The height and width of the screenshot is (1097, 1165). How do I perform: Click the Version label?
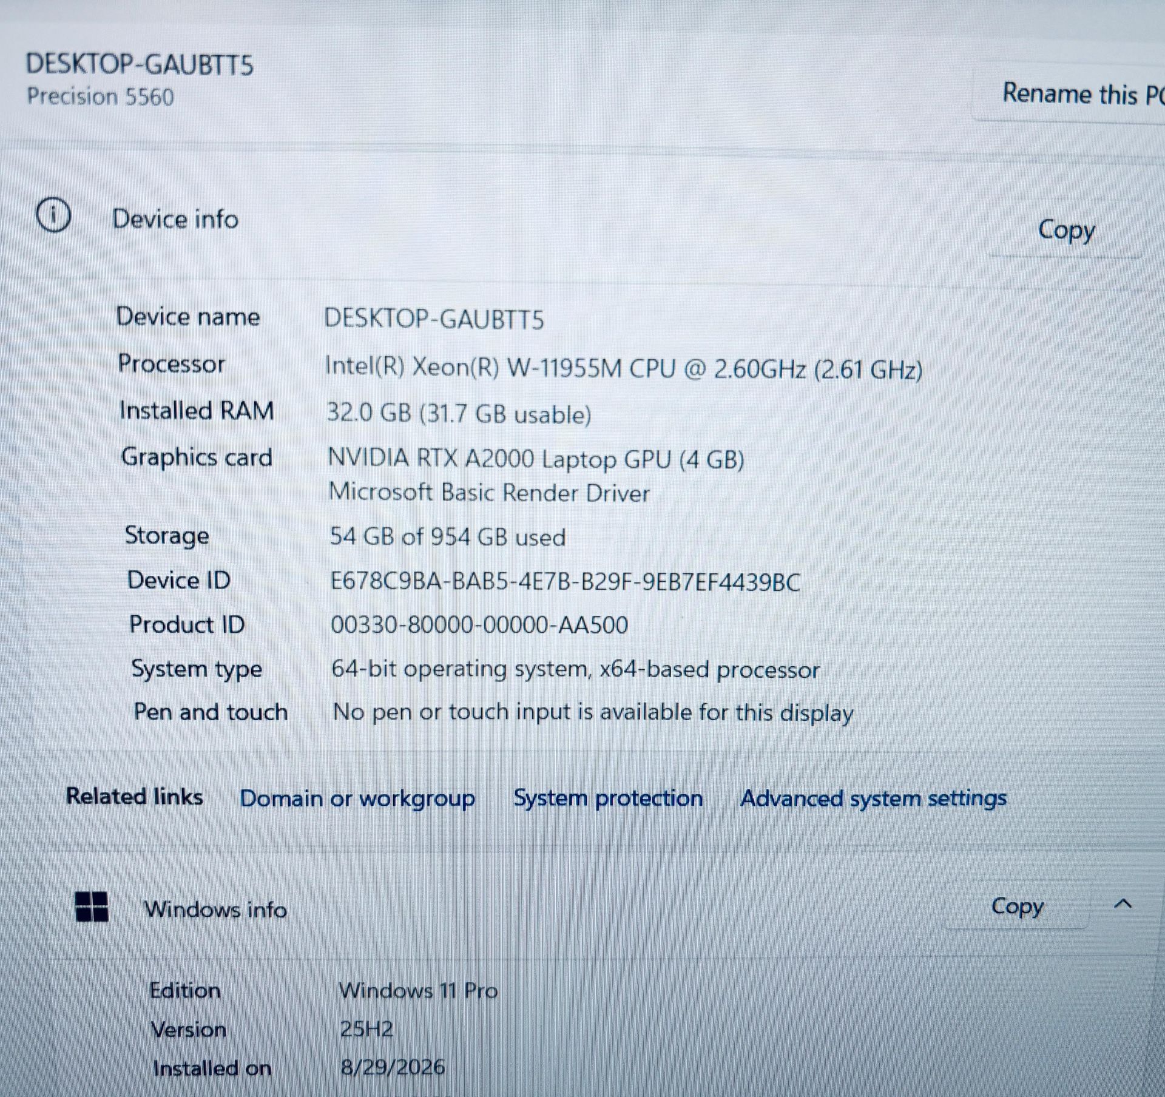point(189,1029)
